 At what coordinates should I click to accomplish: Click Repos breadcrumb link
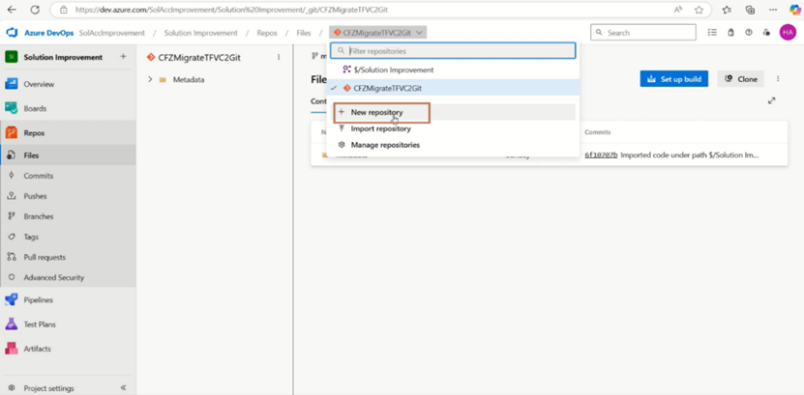click(x=267, y=33)
